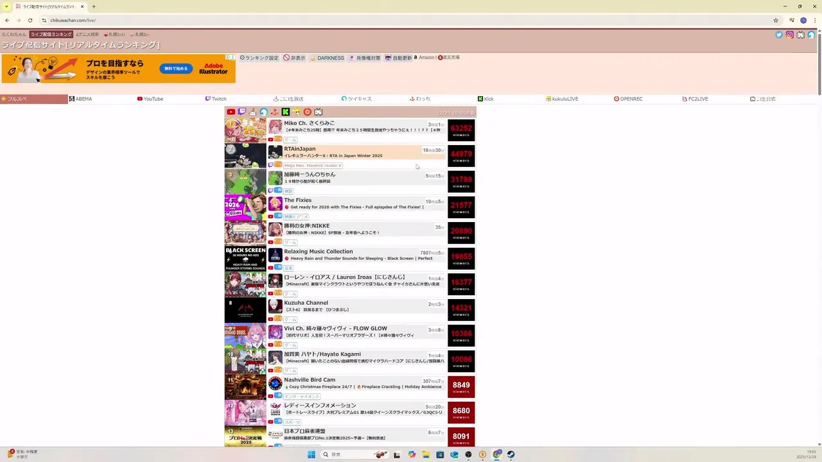Screen dimensions: 822x462
Task: Open the OBS icon in the taskbar
Action: pyautogui.click(x=468, y=454)
